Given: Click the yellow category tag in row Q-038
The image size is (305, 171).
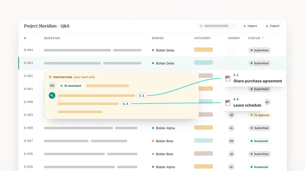Looking at the screenshot, I should (204, 127).
